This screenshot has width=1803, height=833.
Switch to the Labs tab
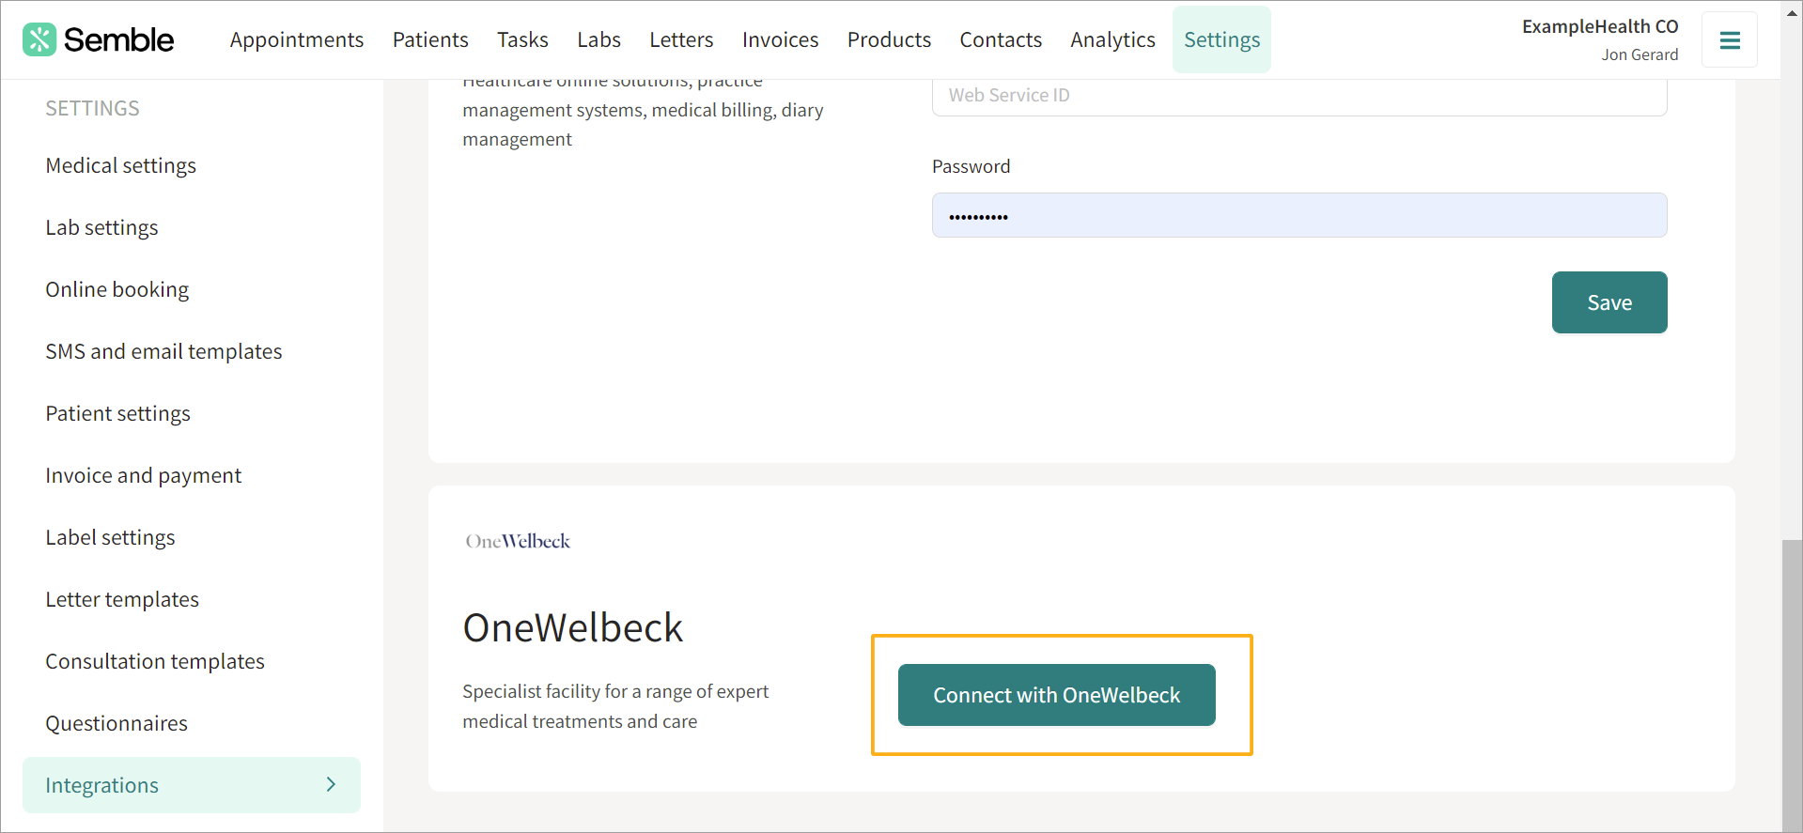[x=598, y=39]
